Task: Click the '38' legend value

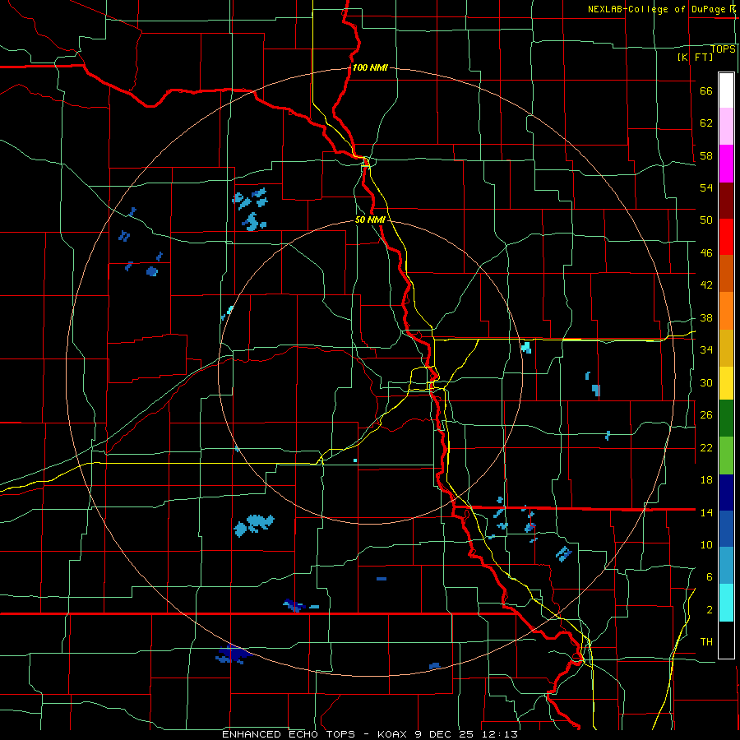Action: (706, 317)
